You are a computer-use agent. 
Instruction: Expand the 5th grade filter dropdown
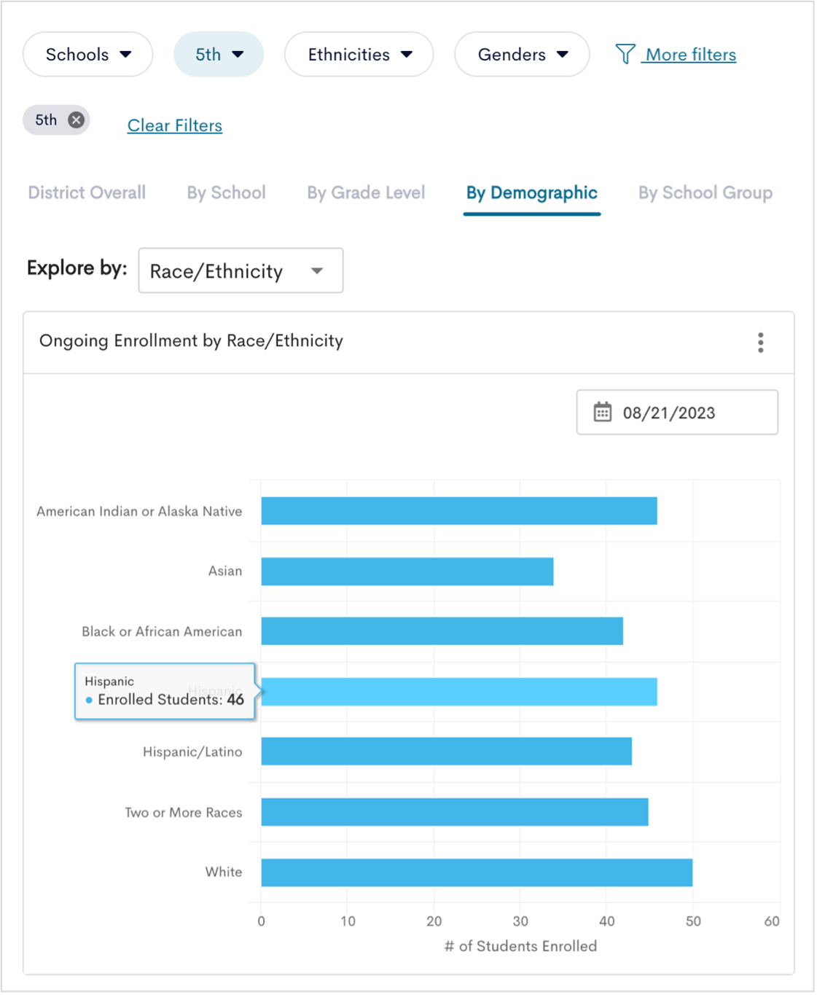(x=218, y=53)
